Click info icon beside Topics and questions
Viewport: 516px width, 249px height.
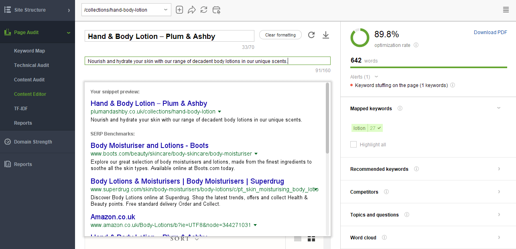tap(407, 215)
